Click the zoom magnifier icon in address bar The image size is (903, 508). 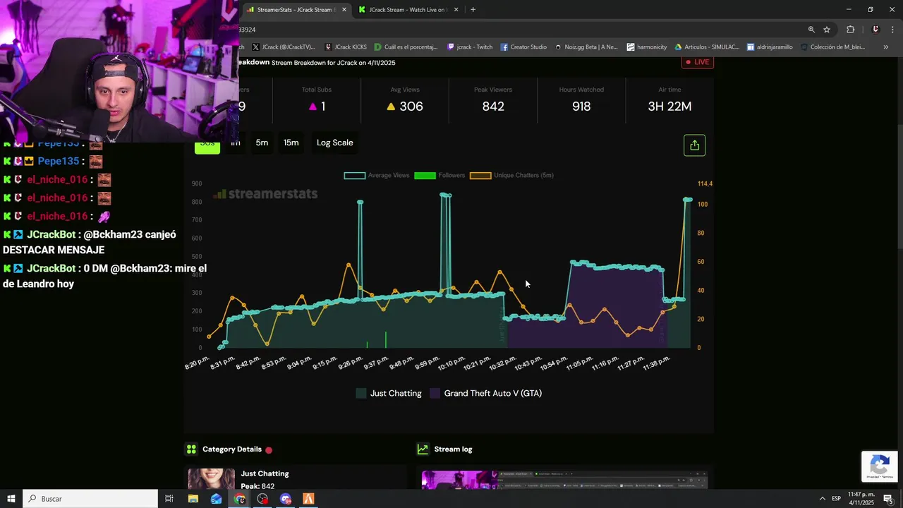(x=811, y=30)
